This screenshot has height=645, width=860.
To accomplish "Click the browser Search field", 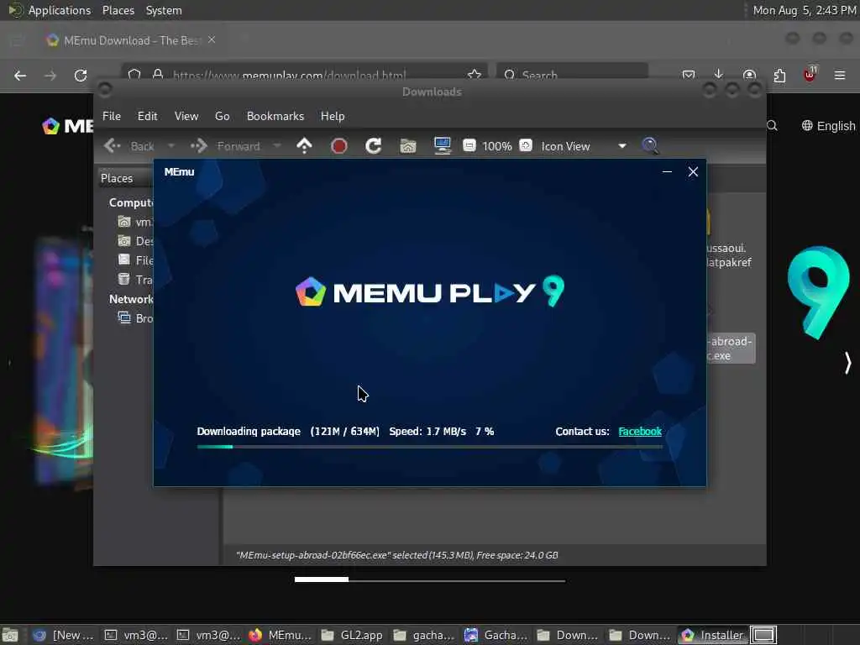I will pos(573,75).
